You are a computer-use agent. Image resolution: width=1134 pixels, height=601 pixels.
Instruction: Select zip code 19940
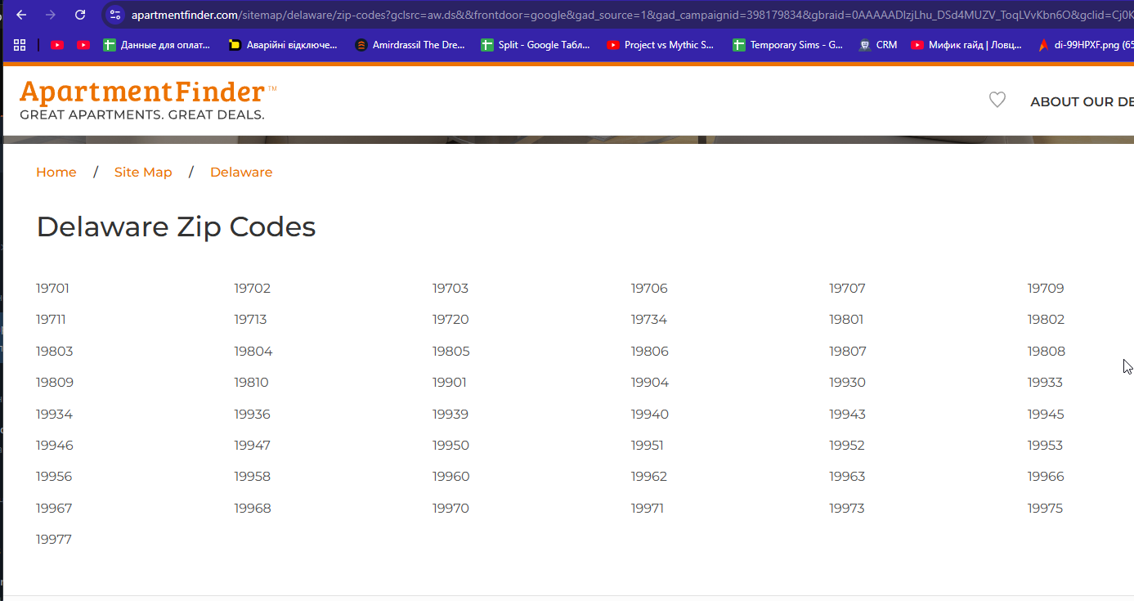click(x=649, y=414)
